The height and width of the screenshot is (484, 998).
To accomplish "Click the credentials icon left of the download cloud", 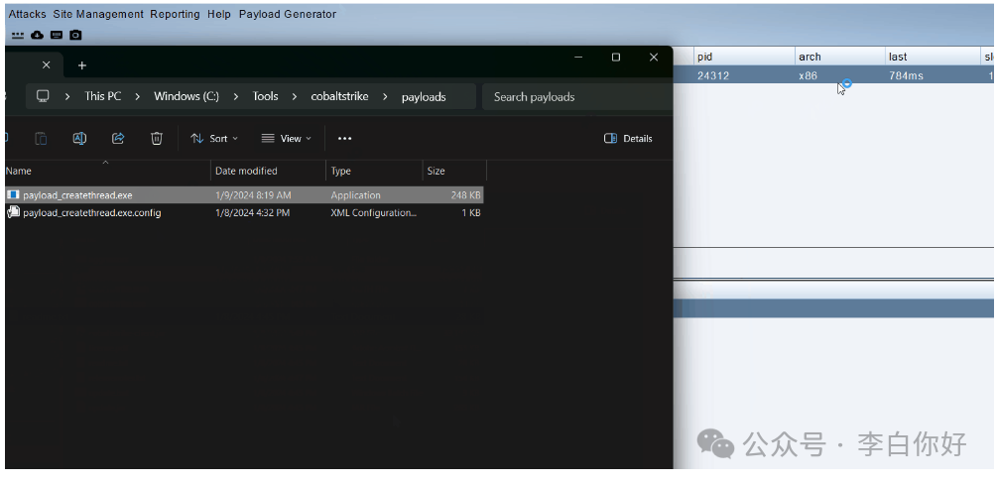I will click(x=18, y=35).
